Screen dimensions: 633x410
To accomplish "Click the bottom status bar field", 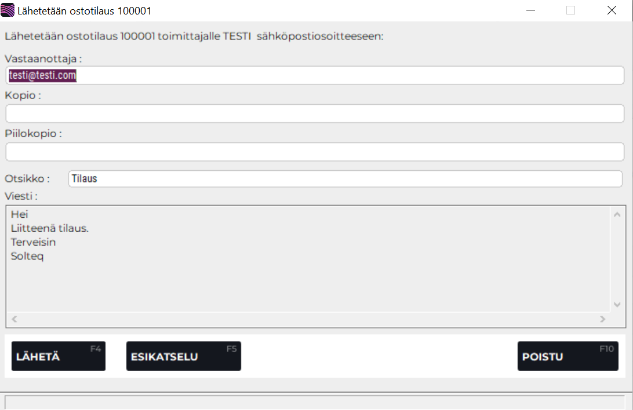I will [x=315, y=402].
